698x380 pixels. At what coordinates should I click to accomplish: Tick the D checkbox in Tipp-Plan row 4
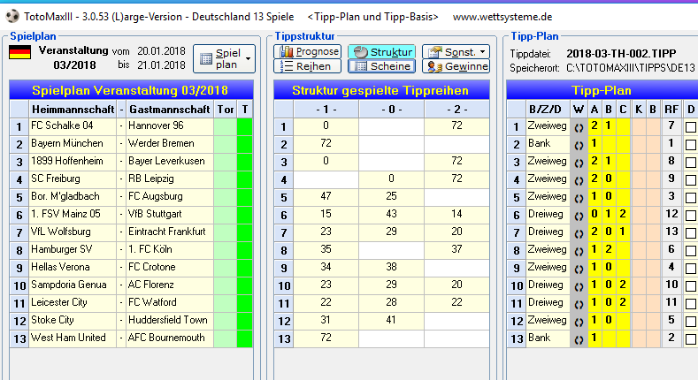pyautogui.click(x=690, y=180)
